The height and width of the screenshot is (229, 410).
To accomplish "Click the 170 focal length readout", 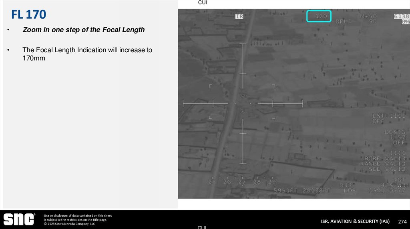I will click(321, 16).
